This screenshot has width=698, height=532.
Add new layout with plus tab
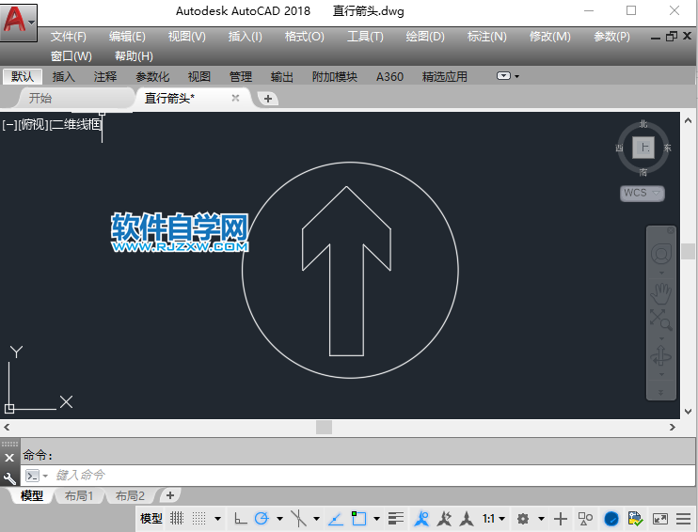click(x=170, y=495)
